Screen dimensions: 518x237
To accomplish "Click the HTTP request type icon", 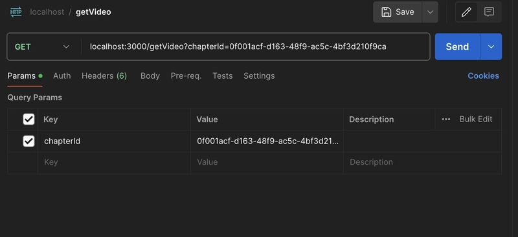I will pyautogui.click(x=16, y=12).
